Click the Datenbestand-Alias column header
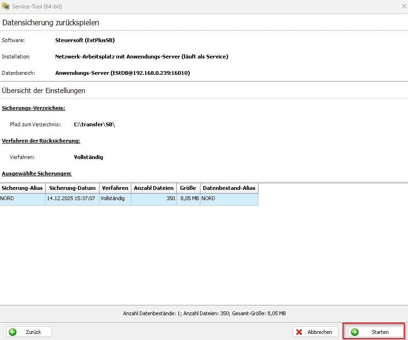The image size is (408, 340). click(229, 188)
